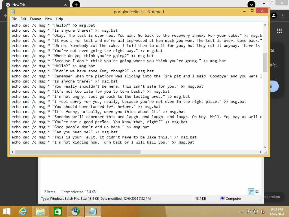
Task: Click the line starting 'I feel sorry for you'
Action: (x=129, y=102)
